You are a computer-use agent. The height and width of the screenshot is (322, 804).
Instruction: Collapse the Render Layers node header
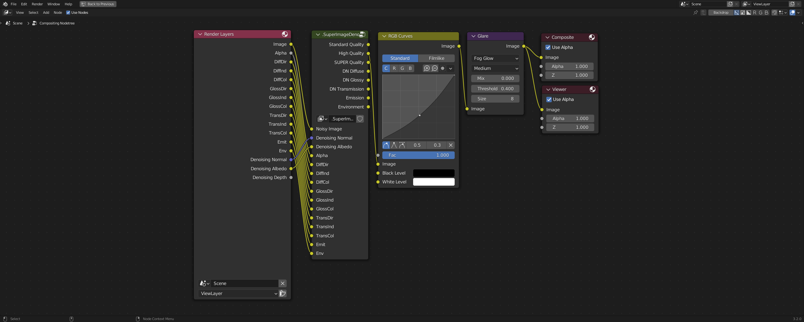(x=200, y=34)
